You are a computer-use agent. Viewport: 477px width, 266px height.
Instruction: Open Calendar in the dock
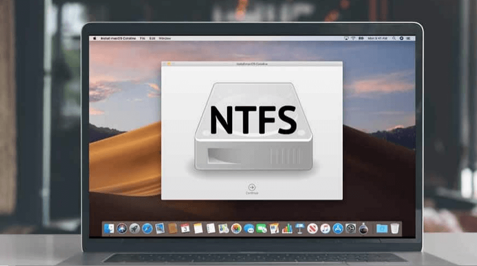185,228
